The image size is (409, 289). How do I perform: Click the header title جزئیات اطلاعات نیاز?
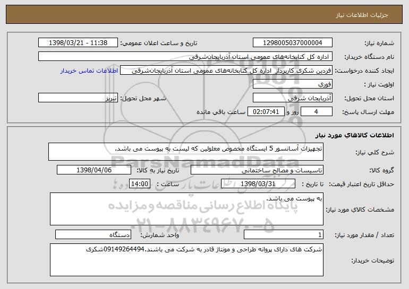point(362,15)
